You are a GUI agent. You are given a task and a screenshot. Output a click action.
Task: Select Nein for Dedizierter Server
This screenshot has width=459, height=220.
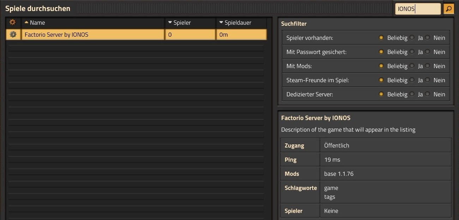[x=428, y=94]
